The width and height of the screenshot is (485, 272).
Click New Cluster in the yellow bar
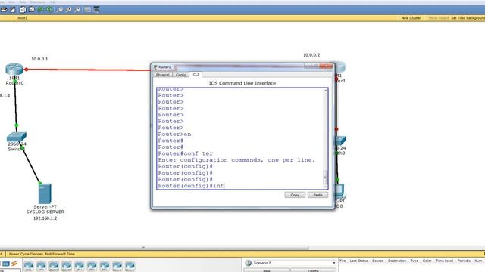coord(411,18)
